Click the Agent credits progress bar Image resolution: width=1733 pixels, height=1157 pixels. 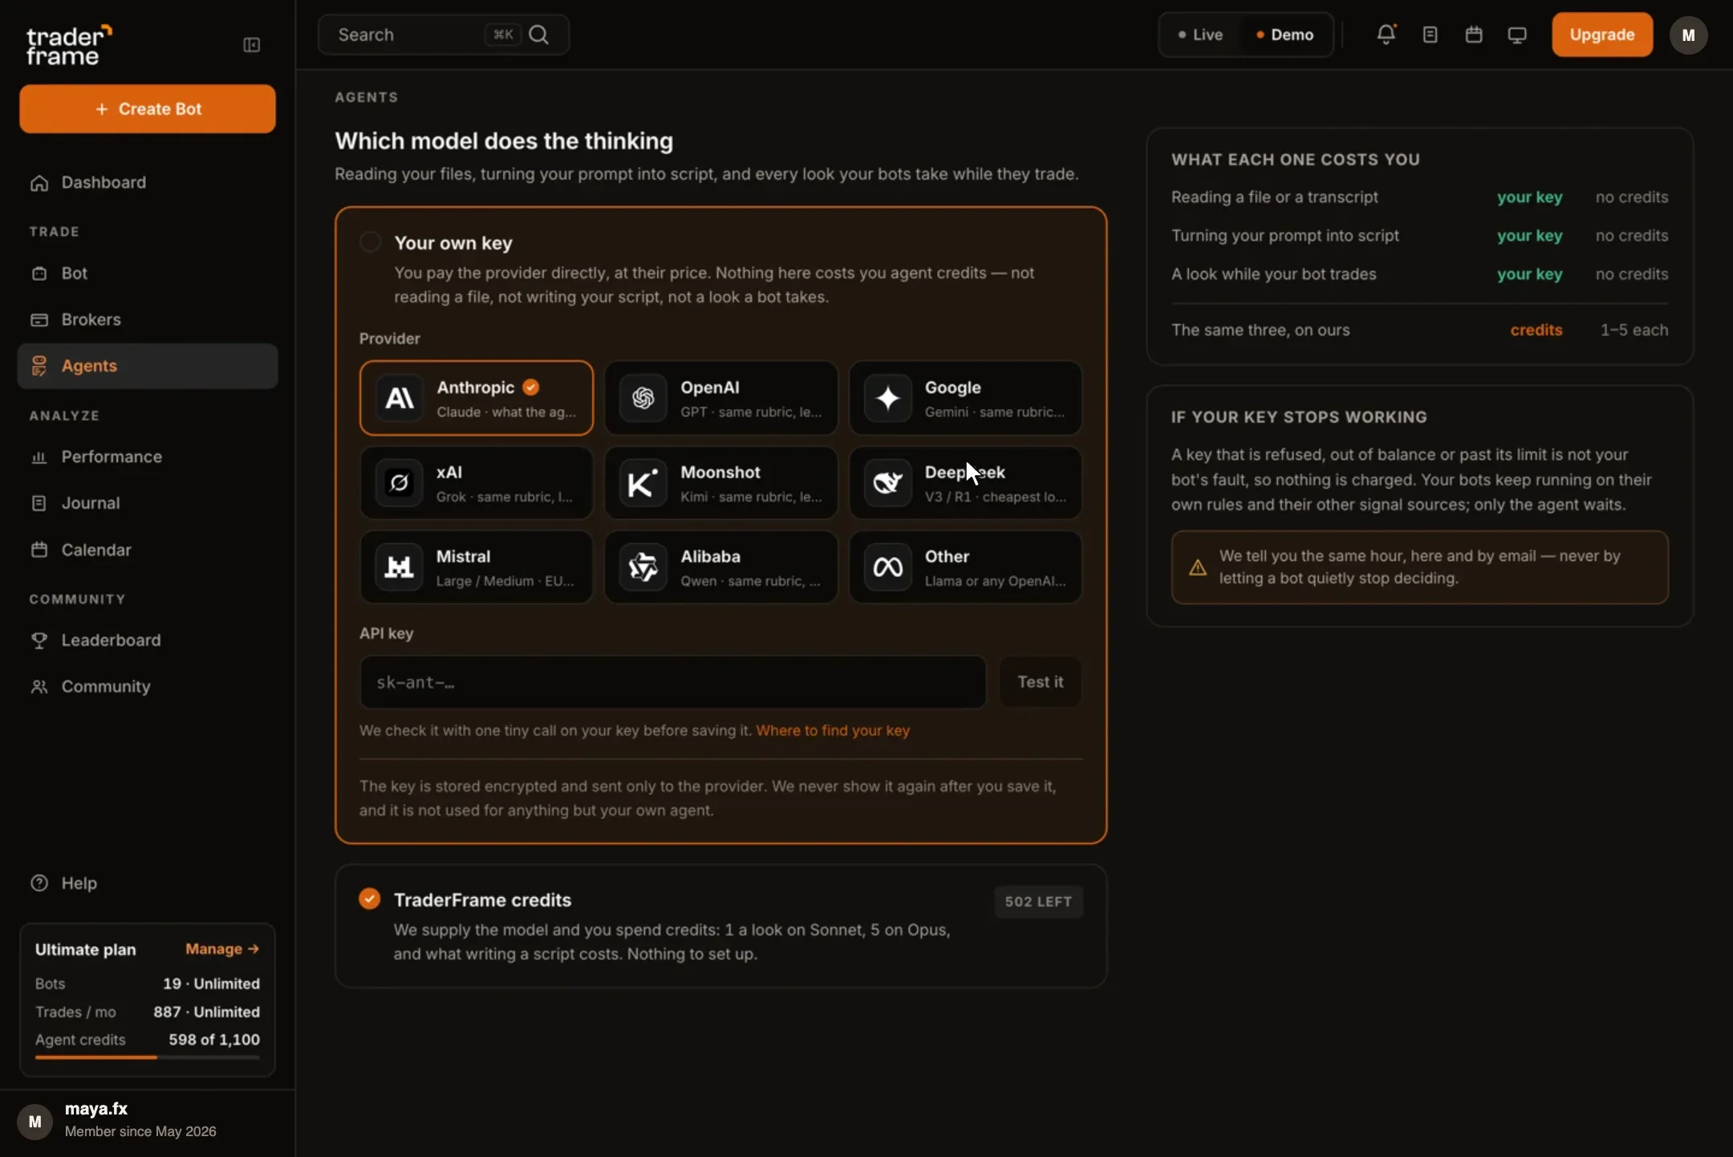pos(148,1058)
